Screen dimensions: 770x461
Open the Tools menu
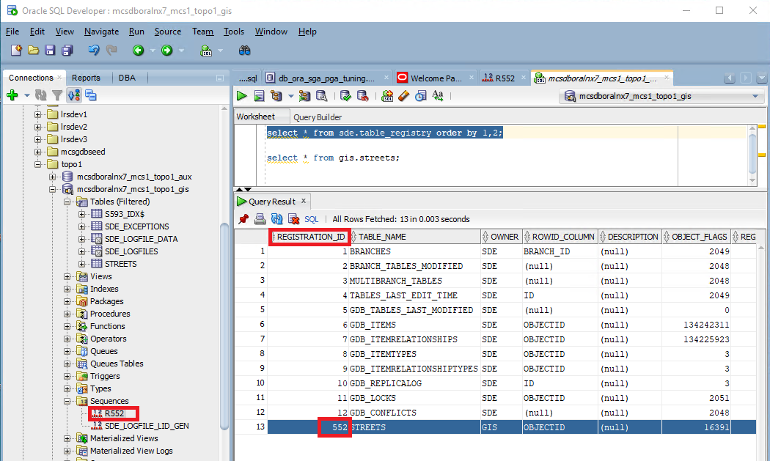[234, 32]
